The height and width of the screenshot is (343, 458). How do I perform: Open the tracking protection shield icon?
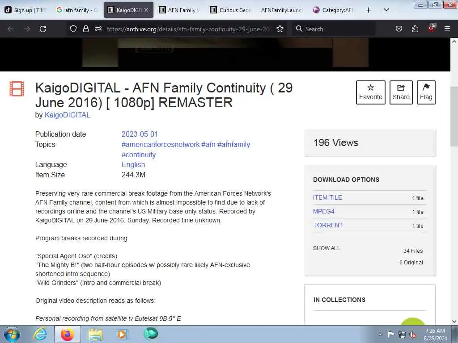click(x=73, y=29)
